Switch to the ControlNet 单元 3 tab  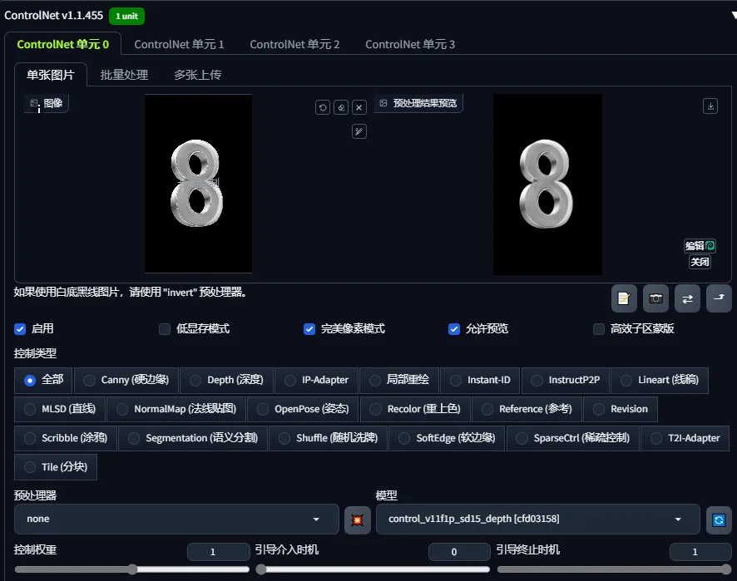tap(410, 44)
